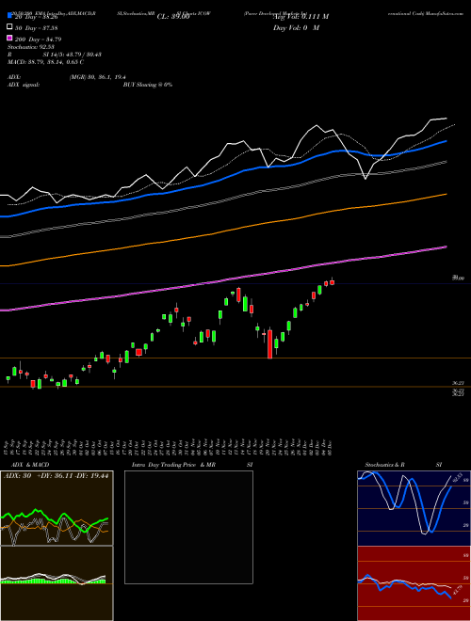Select the '200 Day = 34.79' legend text

pyautogui.click(x=38, y=40)
